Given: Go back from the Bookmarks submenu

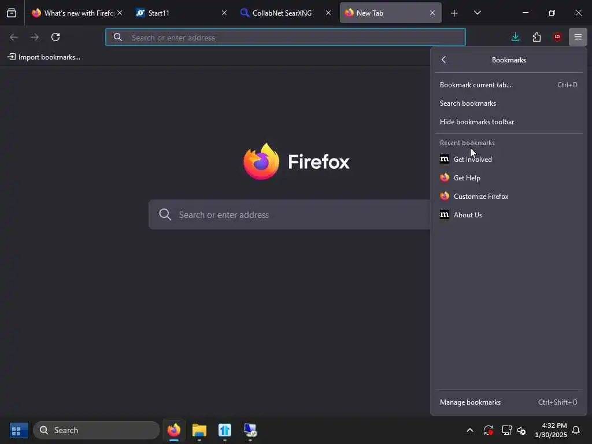Looking at the screenshot, I should click(x=443, y=60).
